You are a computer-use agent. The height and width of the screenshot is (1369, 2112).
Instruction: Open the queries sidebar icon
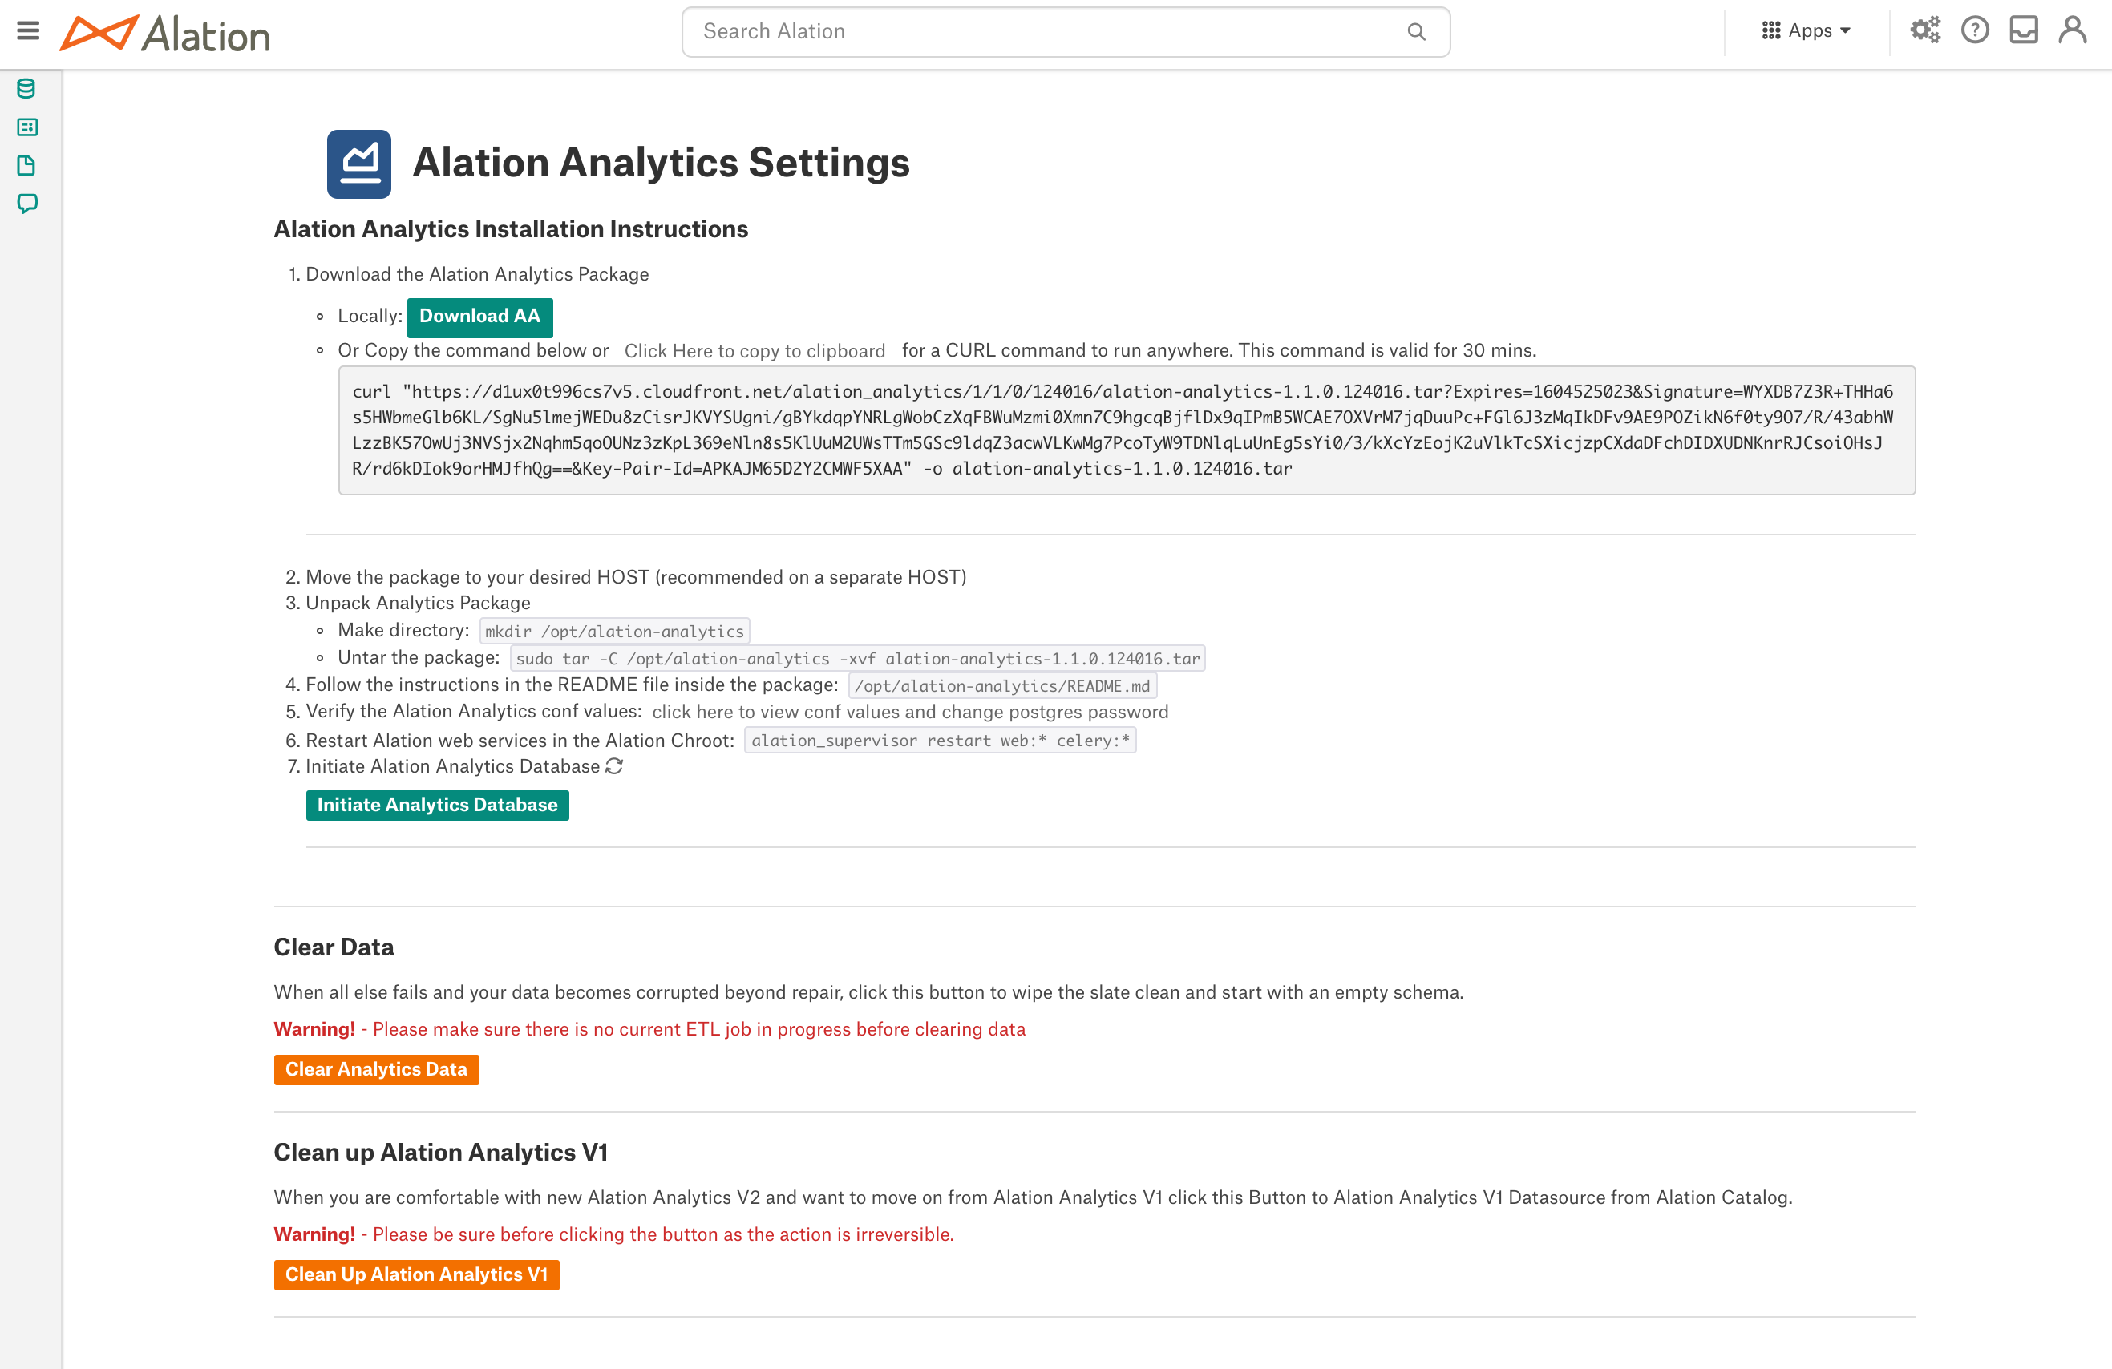[26, 127]
